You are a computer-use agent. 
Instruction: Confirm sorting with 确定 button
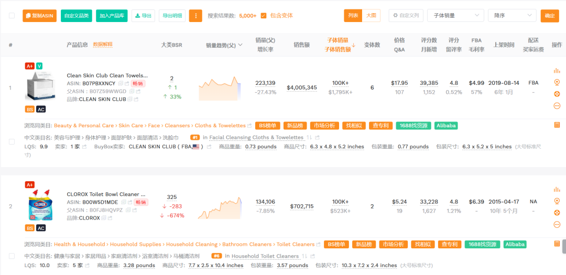click(550, 16)
